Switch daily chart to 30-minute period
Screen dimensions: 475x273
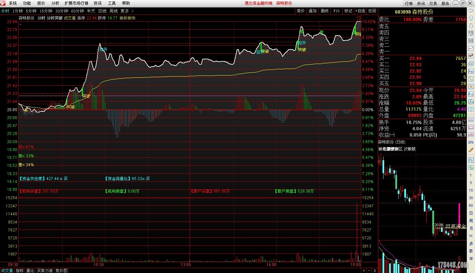pos(471,198)
